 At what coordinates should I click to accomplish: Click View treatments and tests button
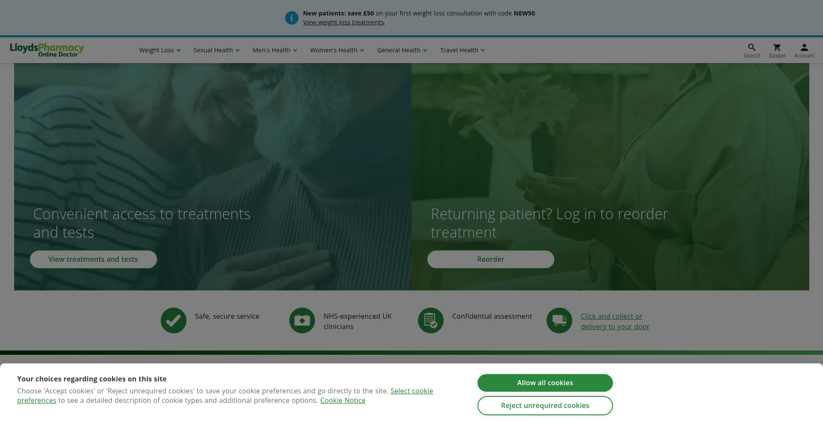click(93, 260)
